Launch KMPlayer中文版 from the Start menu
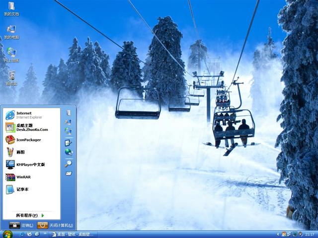This screenshot has height=238, width=318. pos(31,165)
